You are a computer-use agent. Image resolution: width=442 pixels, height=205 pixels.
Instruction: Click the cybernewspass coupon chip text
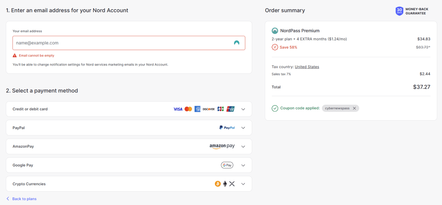pos(337,108)
